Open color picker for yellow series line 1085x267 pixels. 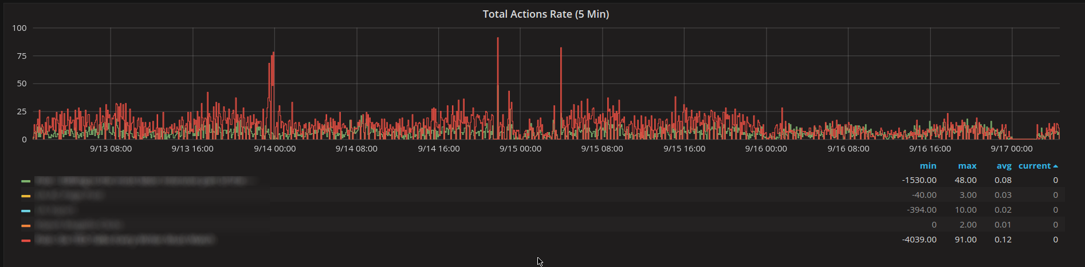click(x=26, y=196)
